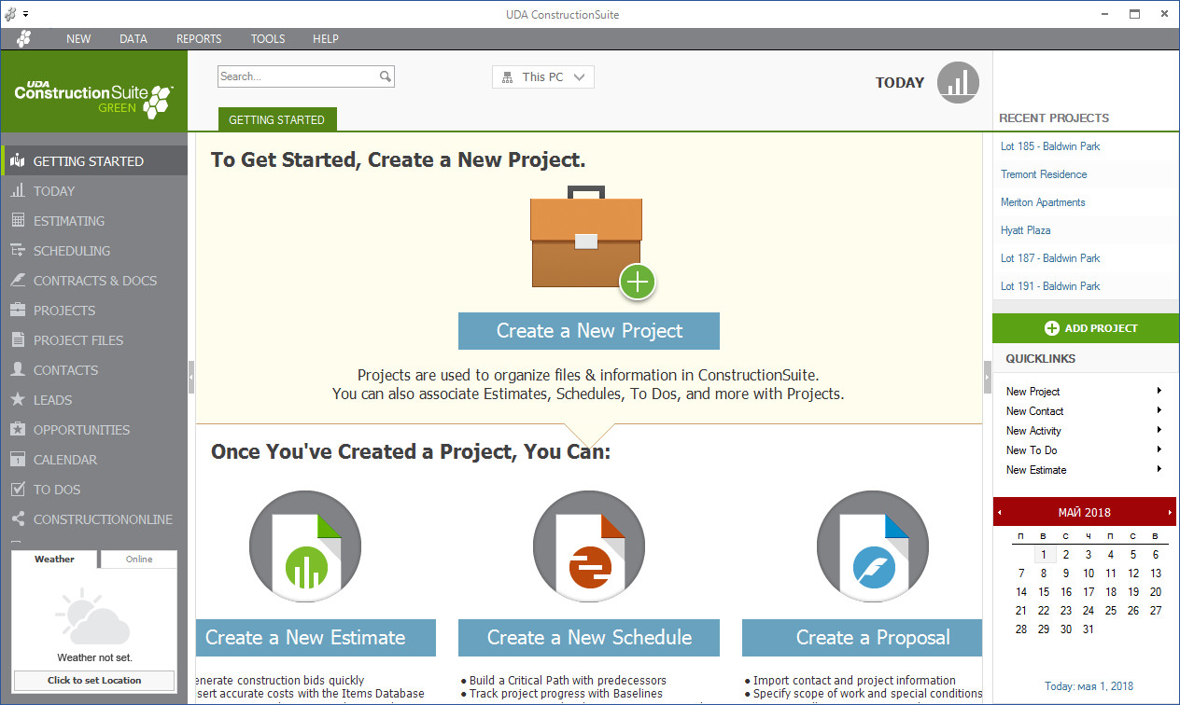Viewport: 1180px width, 705px height.
Task: Expand the New Activity quicklink arrow
Action: pos(1159,430)
